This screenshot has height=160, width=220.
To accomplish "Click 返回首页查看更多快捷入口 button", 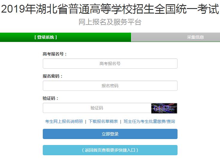I will (x=110, y=150).
